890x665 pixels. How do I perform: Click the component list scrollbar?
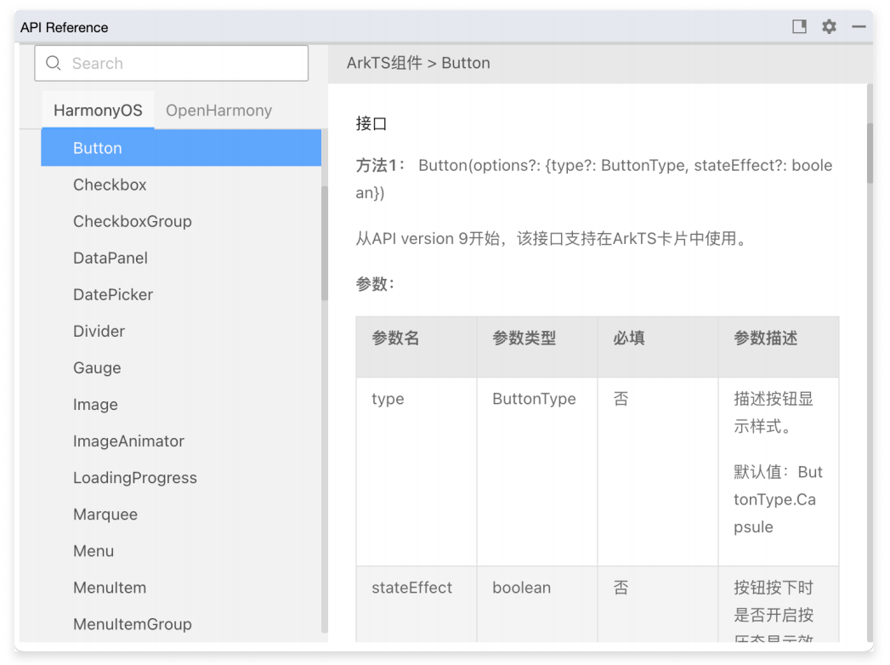(325, 243)
